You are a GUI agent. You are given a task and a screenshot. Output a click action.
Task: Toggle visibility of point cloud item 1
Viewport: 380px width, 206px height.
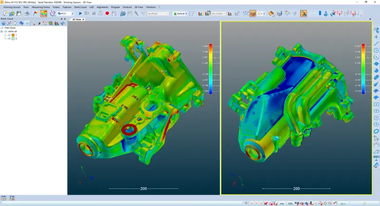tap(13, 35)
